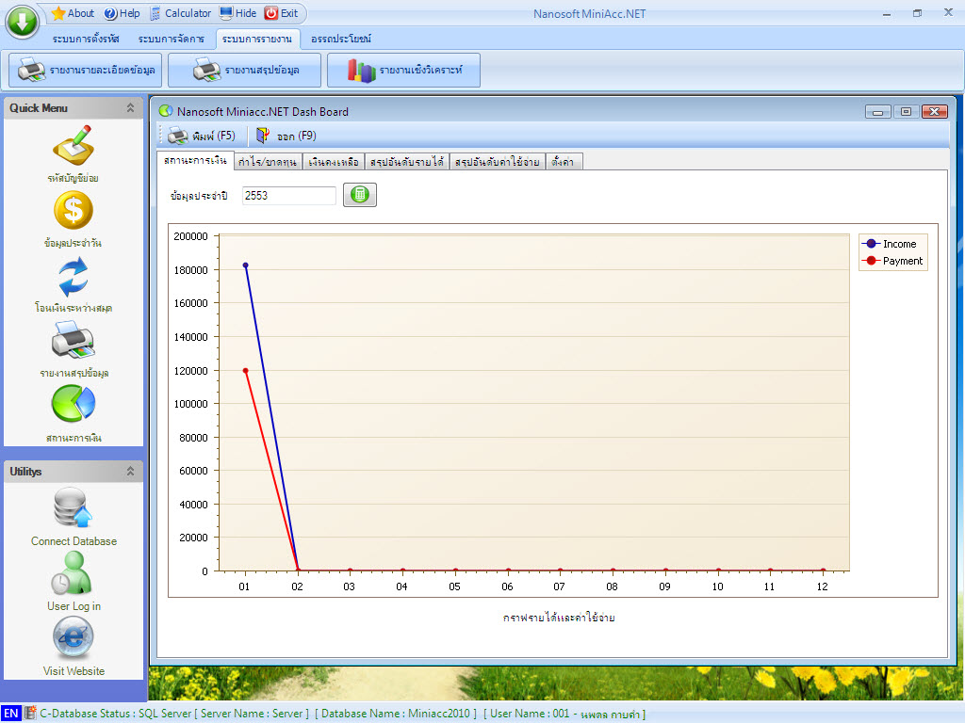Viewport: 965px width, 723px height.
Task: Click the User Log in label
Action: coord(74,606)
